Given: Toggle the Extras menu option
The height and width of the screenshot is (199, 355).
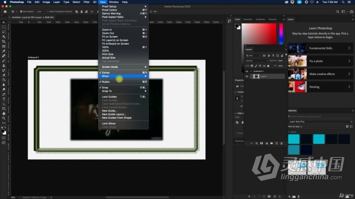Looking at the screenshot, I should pos(124,73).
